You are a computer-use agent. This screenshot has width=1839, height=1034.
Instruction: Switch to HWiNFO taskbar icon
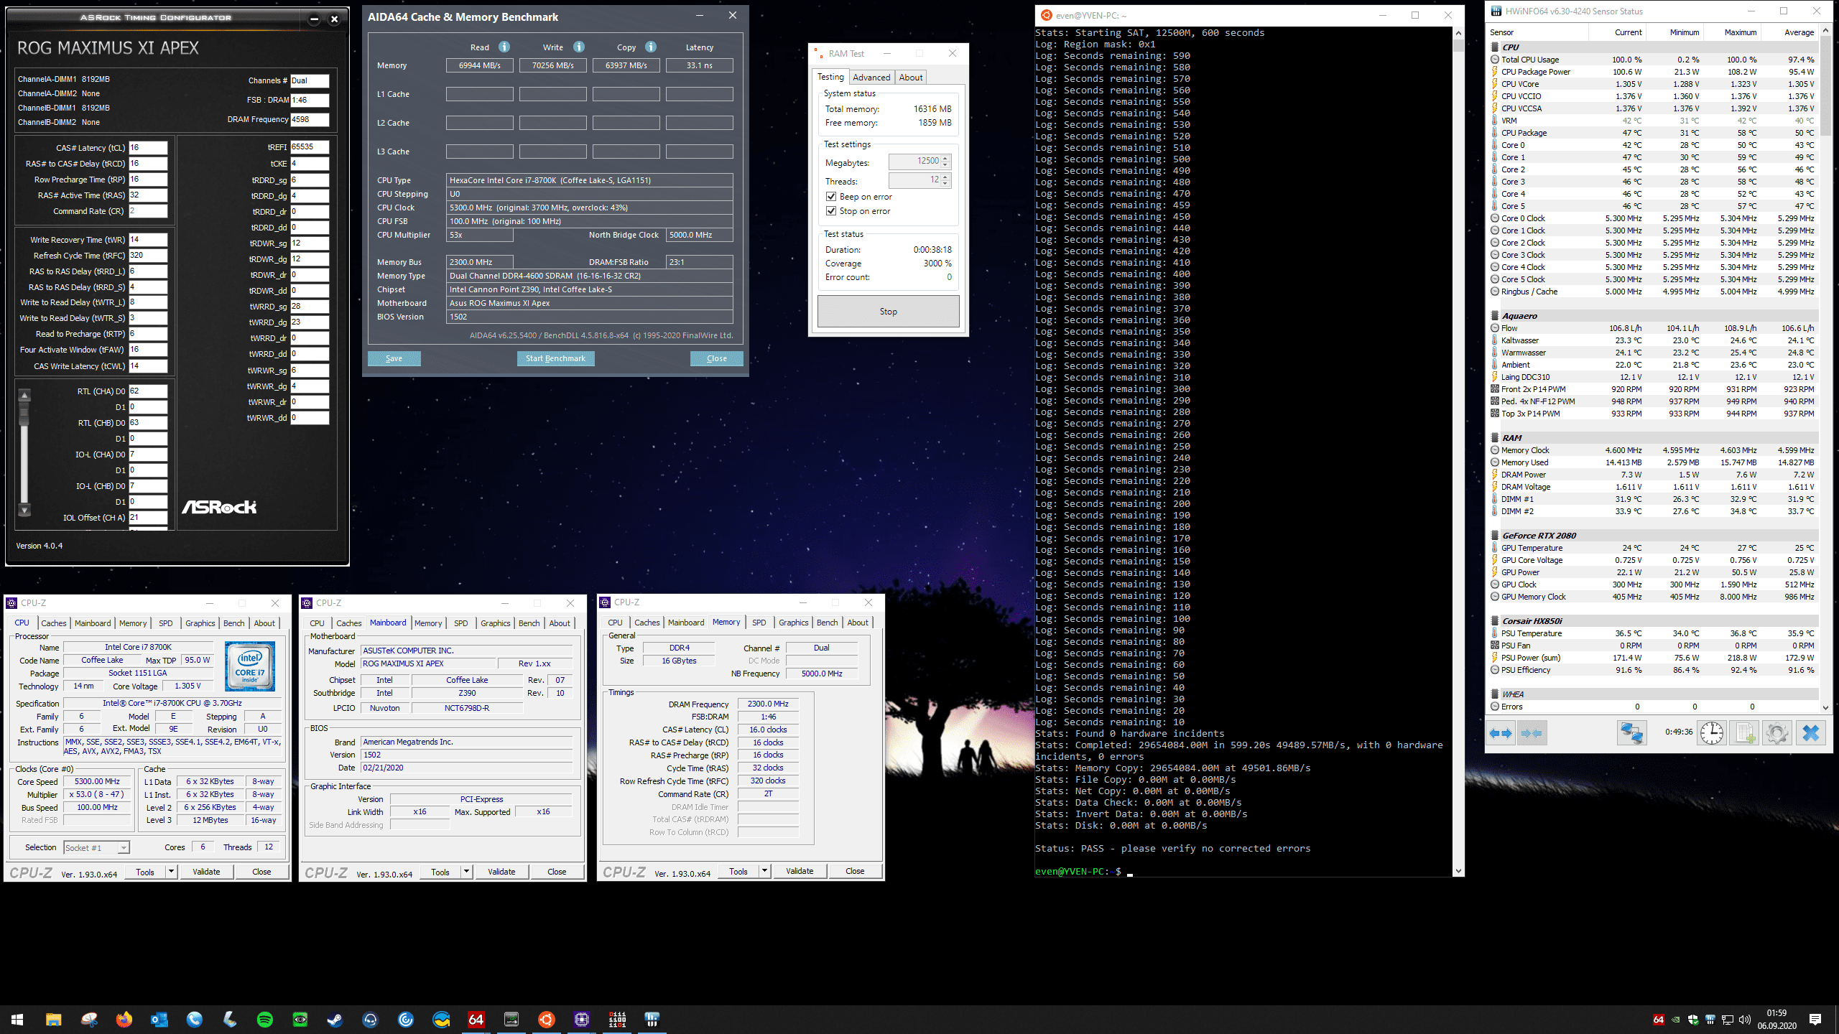(x=652, y=1020)
